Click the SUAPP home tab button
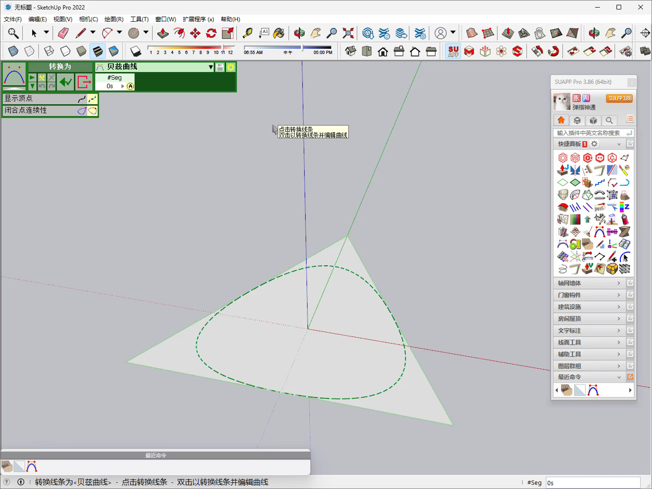The height and width of the screenshot is (489, 652). [561, 120]
